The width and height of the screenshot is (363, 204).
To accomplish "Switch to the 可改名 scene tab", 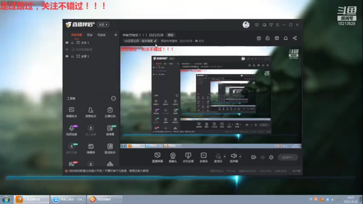I will tap(101, 35).
